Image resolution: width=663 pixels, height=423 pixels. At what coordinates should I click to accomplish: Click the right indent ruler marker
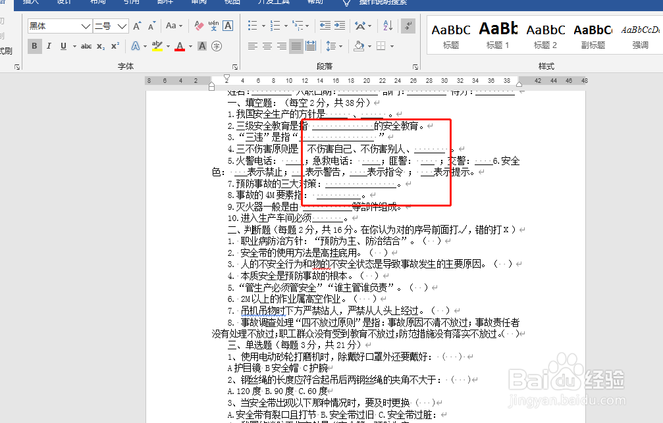click(519, 84)
